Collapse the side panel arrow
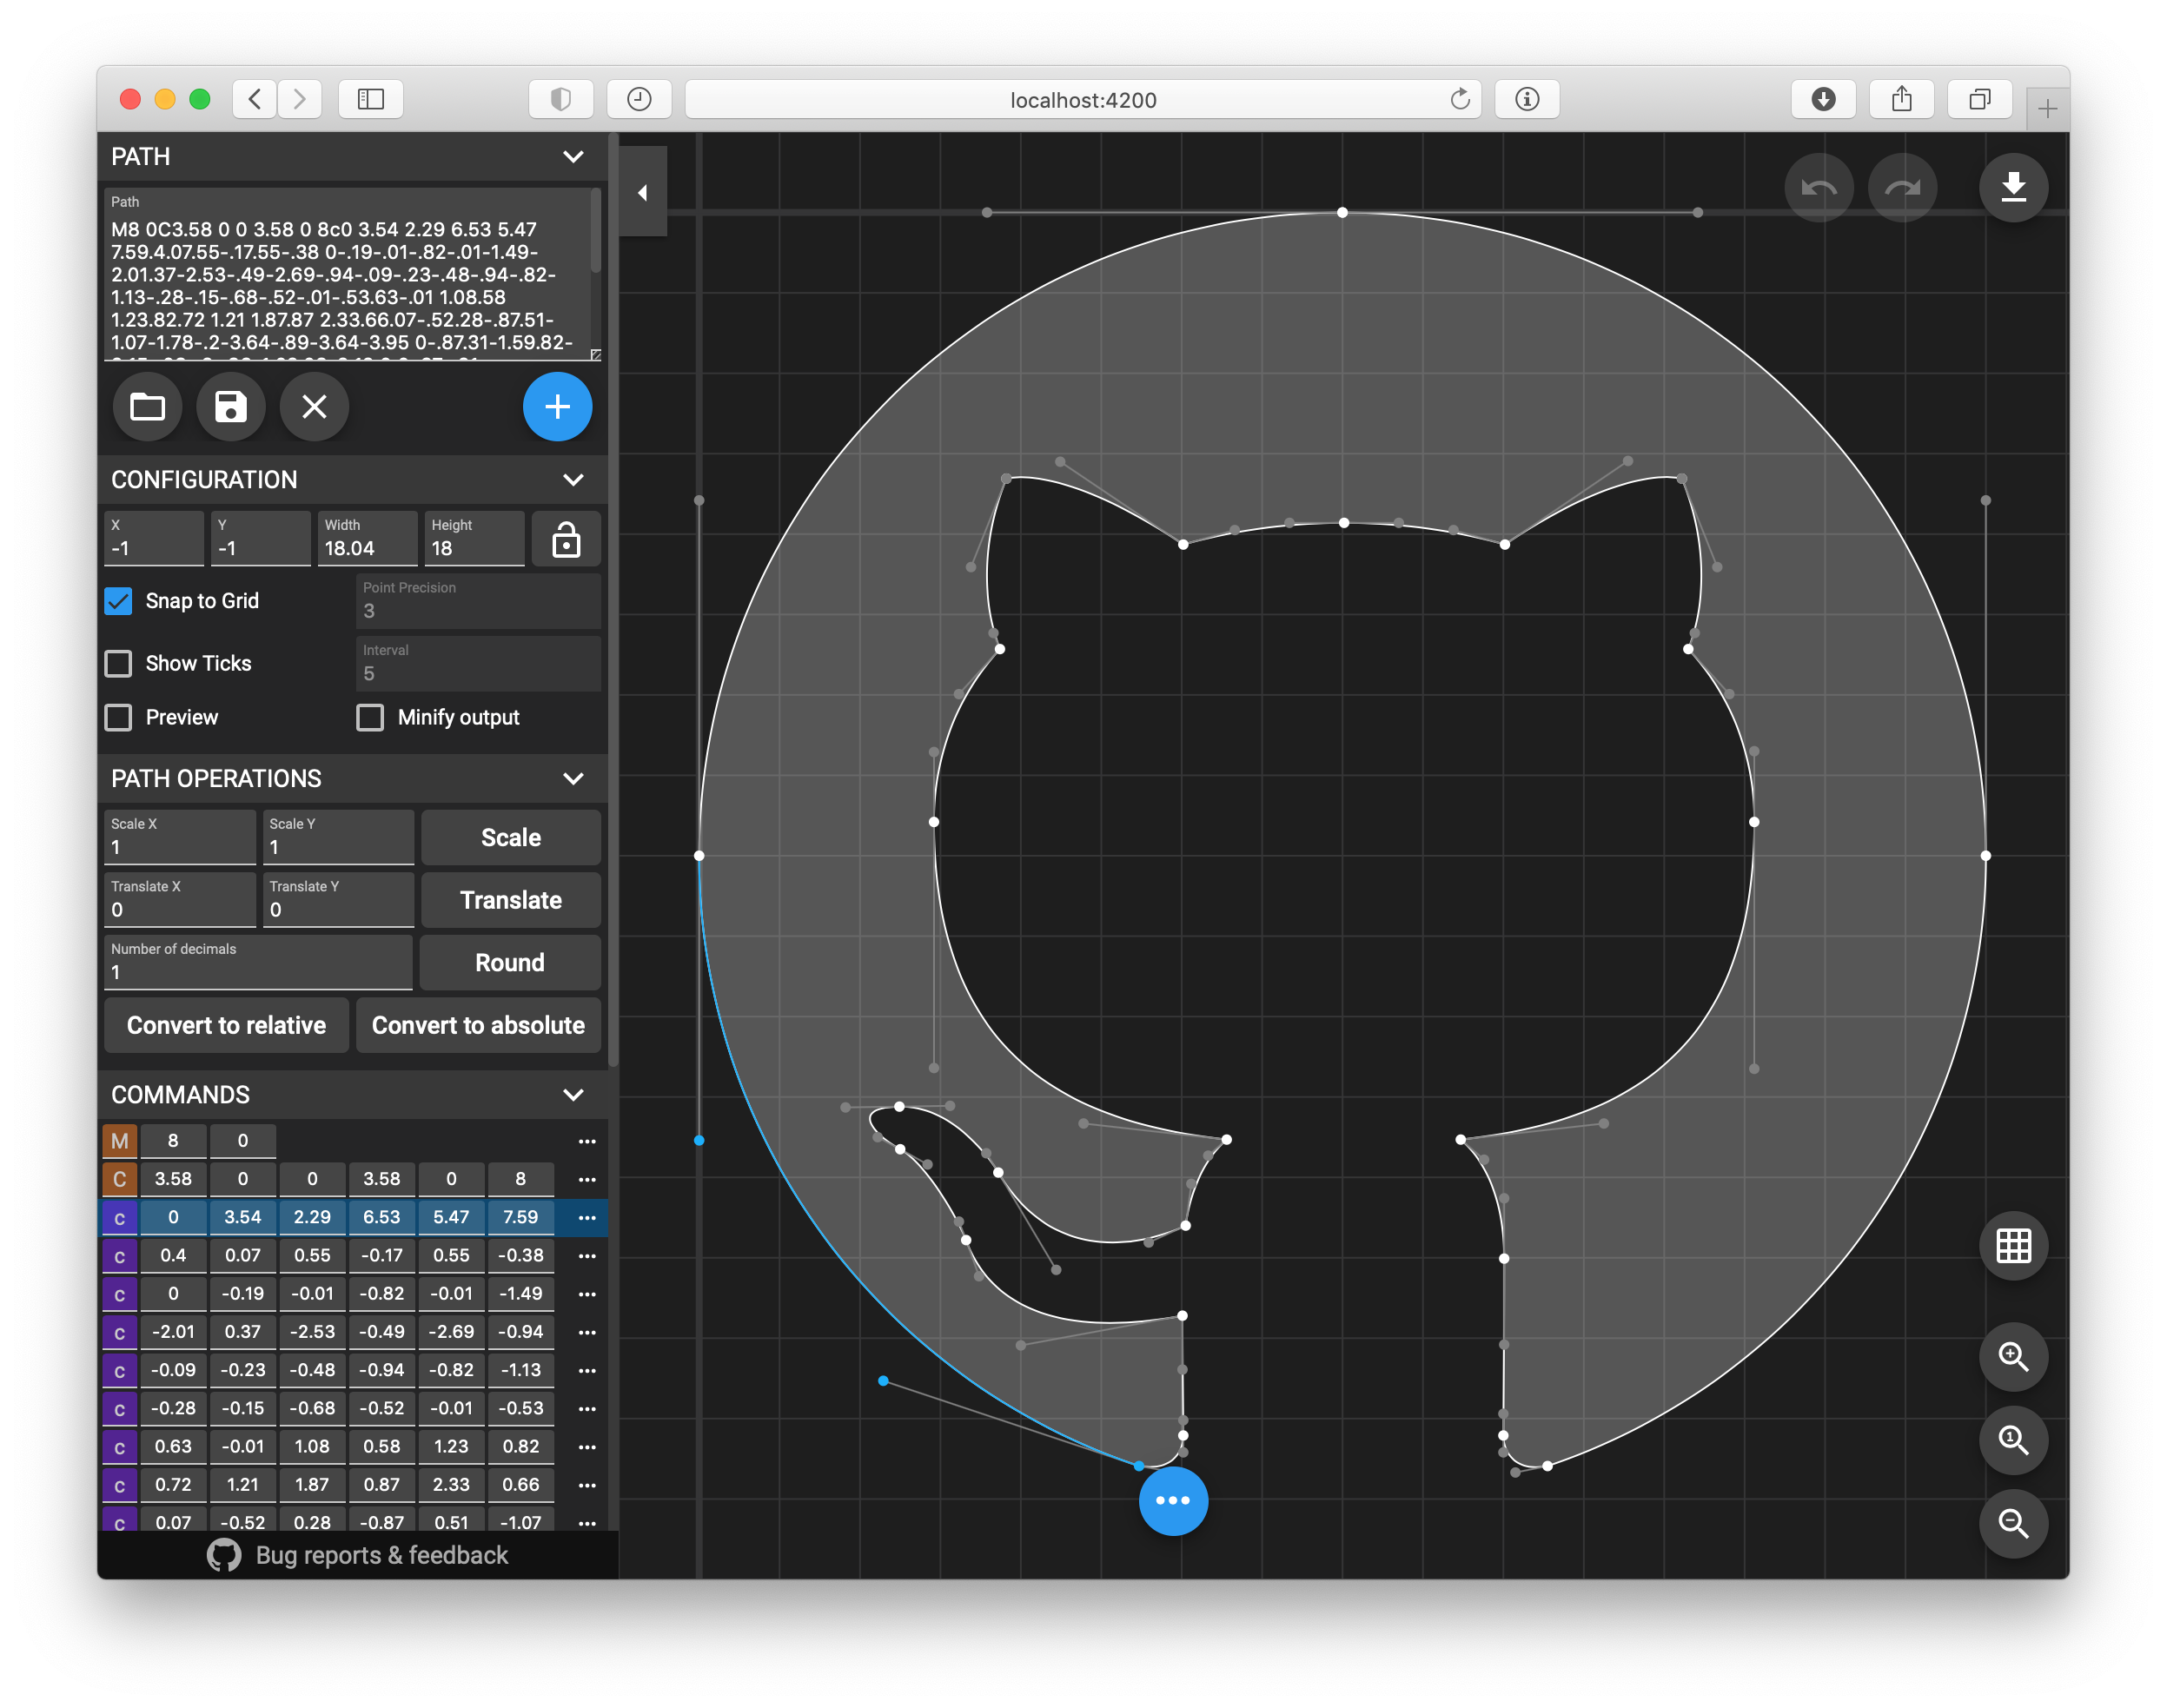2167x1708 pixels. tap(643, 192)
